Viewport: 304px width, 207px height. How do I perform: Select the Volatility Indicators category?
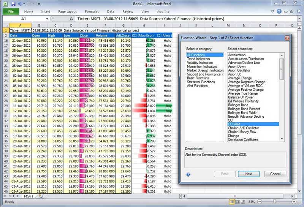(x=200, y=63)
